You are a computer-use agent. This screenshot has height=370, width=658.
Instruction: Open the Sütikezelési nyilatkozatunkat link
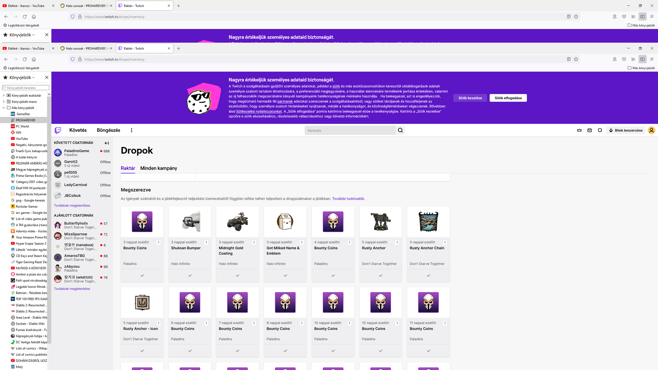pyautogui.click(x=259, y=111)
